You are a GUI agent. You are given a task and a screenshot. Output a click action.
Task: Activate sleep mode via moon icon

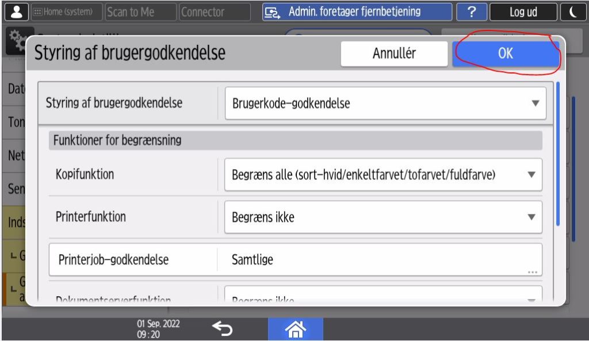point(575,12)
